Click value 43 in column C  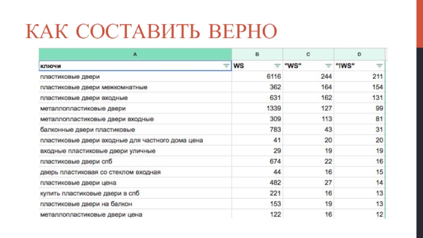point(328,130)
